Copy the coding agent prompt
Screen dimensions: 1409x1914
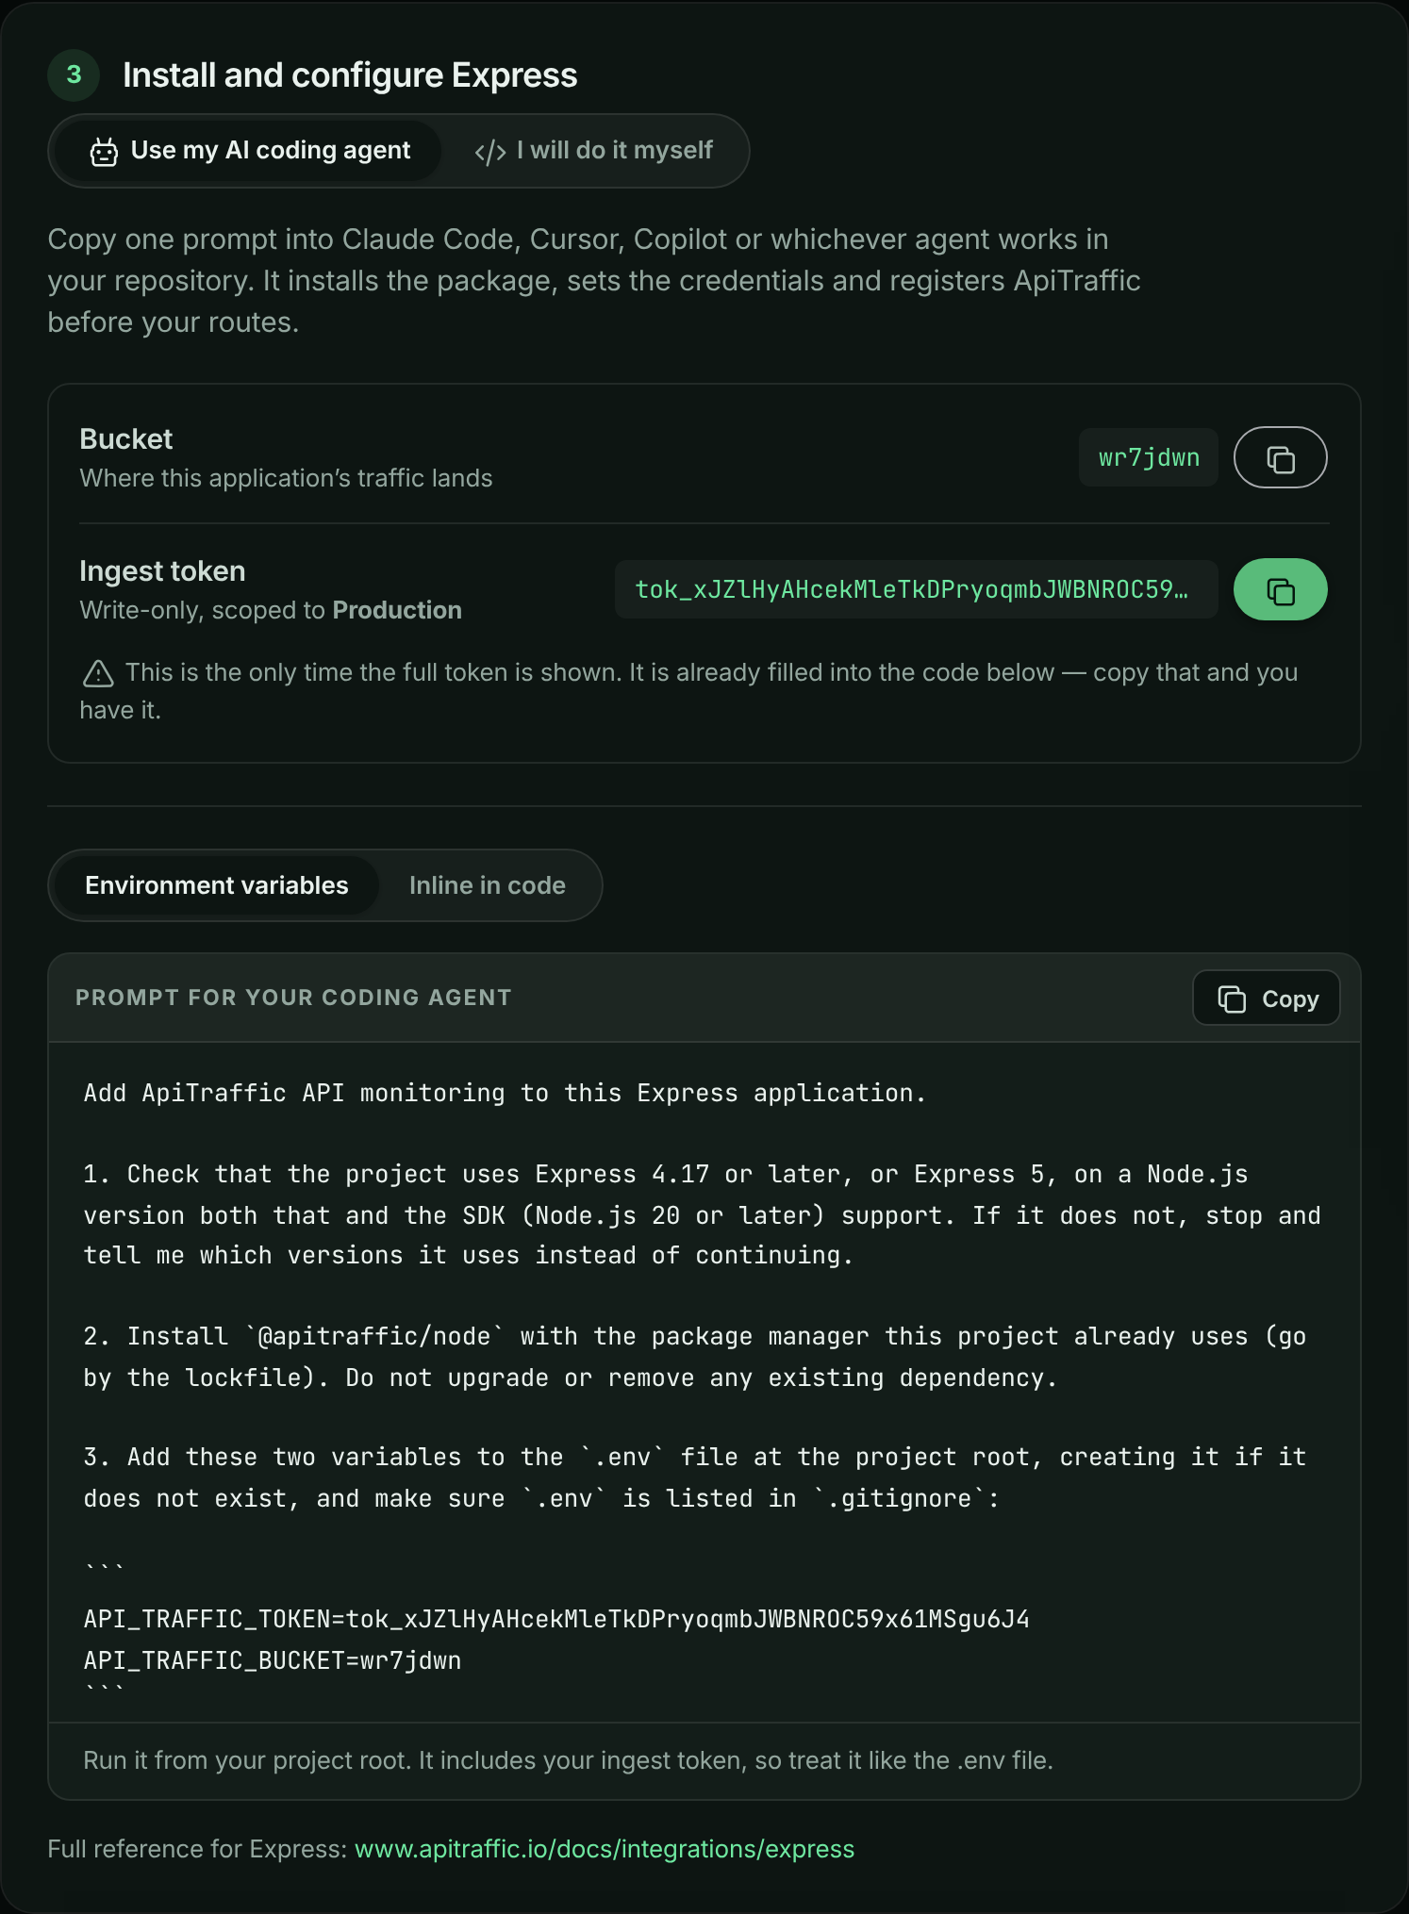pos(1266,998)
